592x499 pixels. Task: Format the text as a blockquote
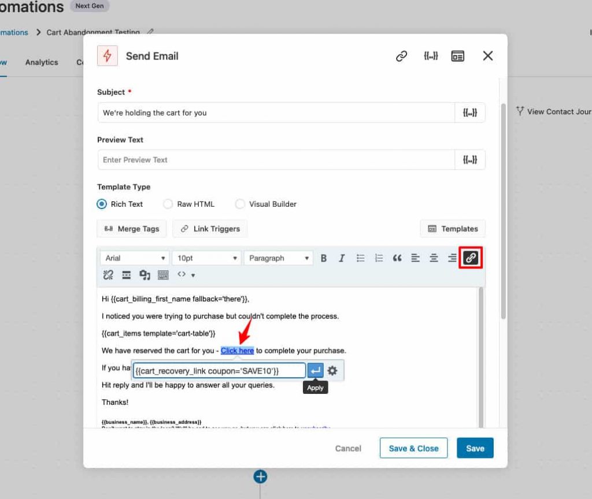tap(397, 258)
